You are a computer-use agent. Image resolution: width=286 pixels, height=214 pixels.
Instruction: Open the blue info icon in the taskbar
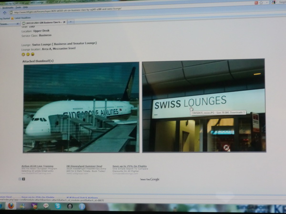point(82,206)
